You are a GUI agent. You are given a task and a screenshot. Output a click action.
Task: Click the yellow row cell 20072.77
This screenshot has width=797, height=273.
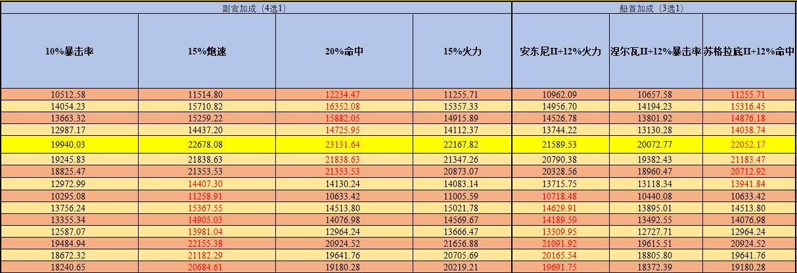pyautogui.click(x=656, y=144)
